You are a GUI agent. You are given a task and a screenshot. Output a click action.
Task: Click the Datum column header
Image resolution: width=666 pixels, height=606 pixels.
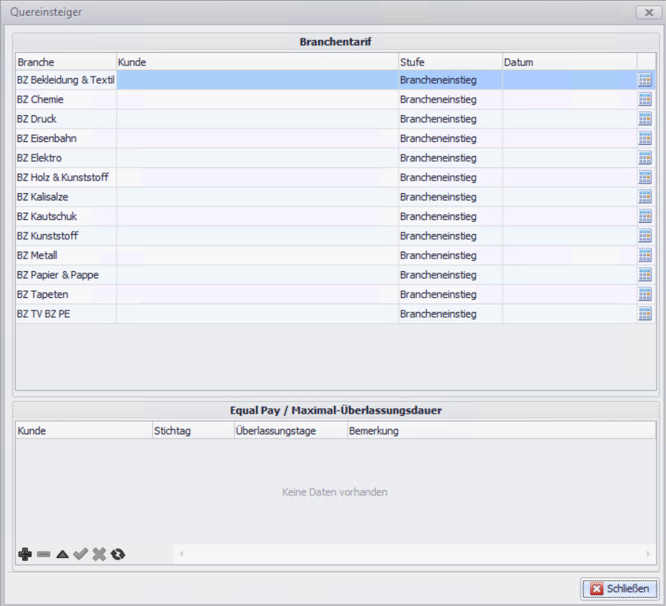[569, 62]
